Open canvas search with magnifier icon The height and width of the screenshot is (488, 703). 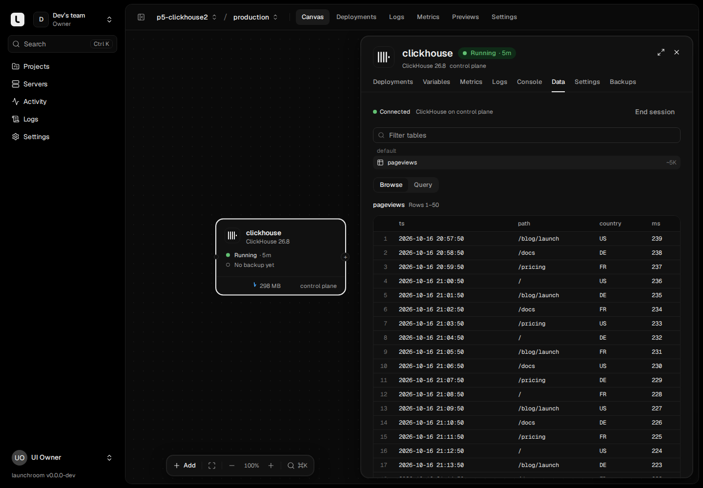297,466
